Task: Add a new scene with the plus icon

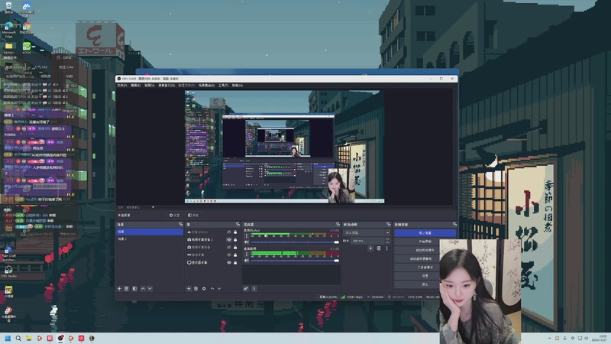Action: click(x=119, y=289)
